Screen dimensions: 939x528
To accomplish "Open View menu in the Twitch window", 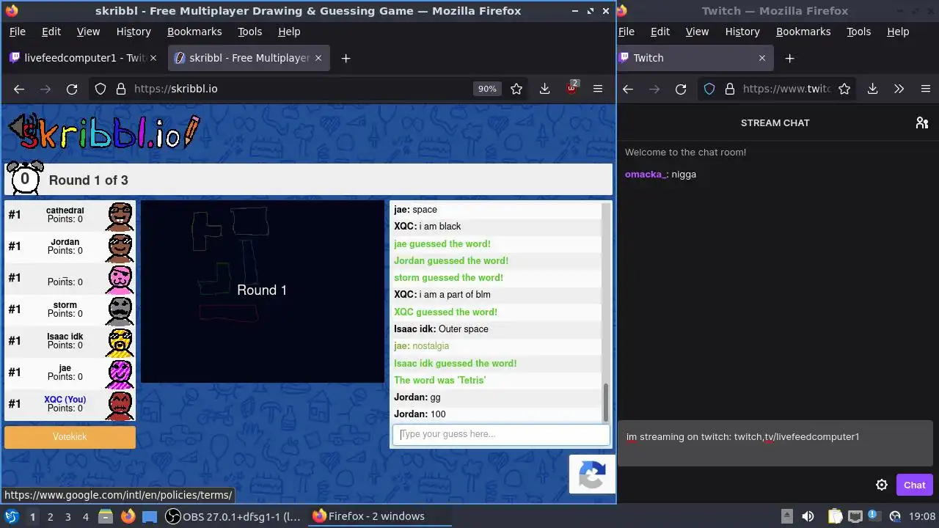I will click(x=697, y=32).
